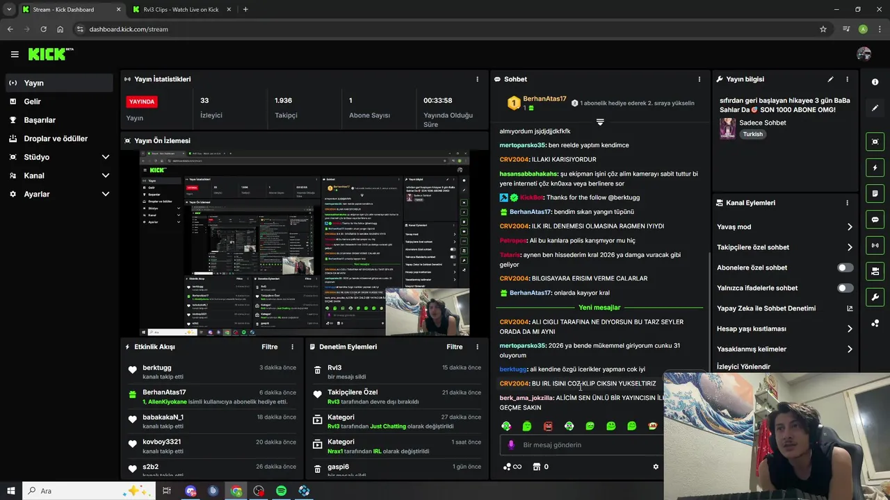Toggle the capture-frame widget in right rail
The width and height of the screenshot is (890, 500).
click(x=875, y=142)
